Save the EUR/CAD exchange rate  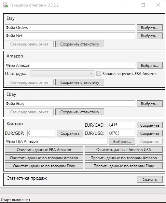pos(150,125)
